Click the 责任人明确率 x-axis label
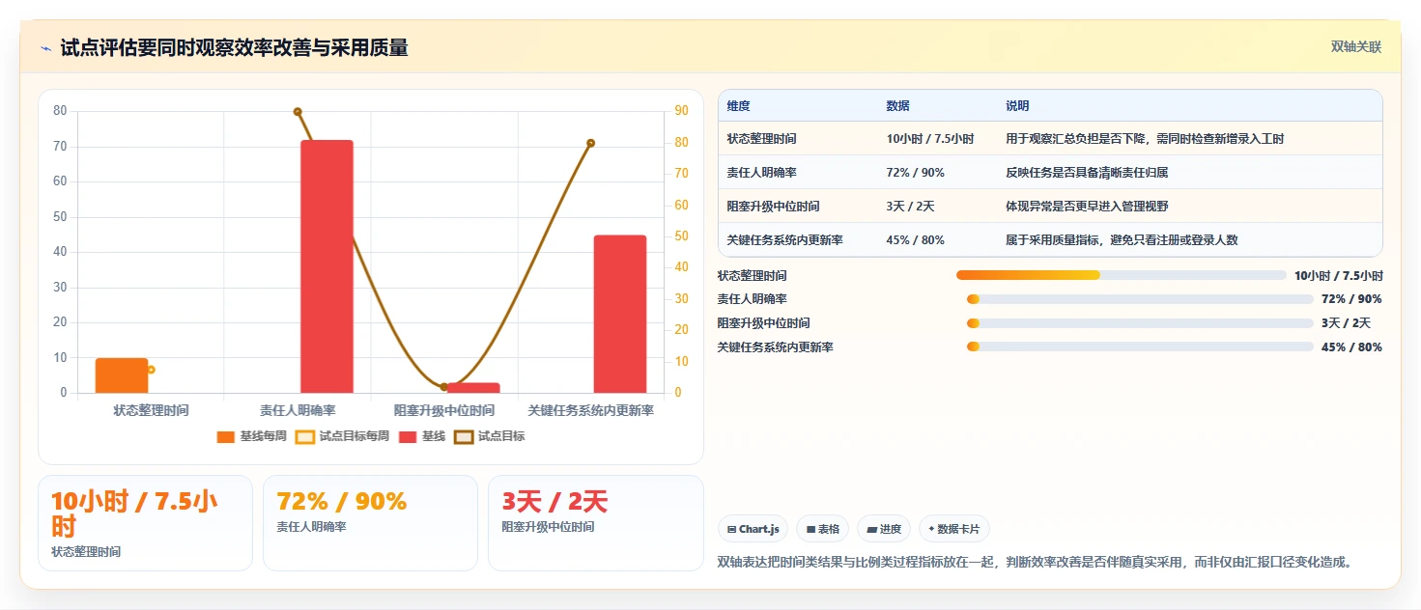 coord(298,411)
